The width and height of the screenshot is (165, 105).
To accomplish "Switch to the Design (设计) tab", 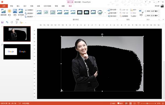I will 25,6.
